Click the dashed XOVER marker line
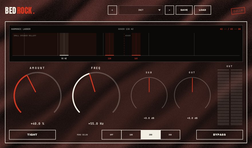Viewport: 252px width, 148px height. pyautogui.click(x=124, y=44)
